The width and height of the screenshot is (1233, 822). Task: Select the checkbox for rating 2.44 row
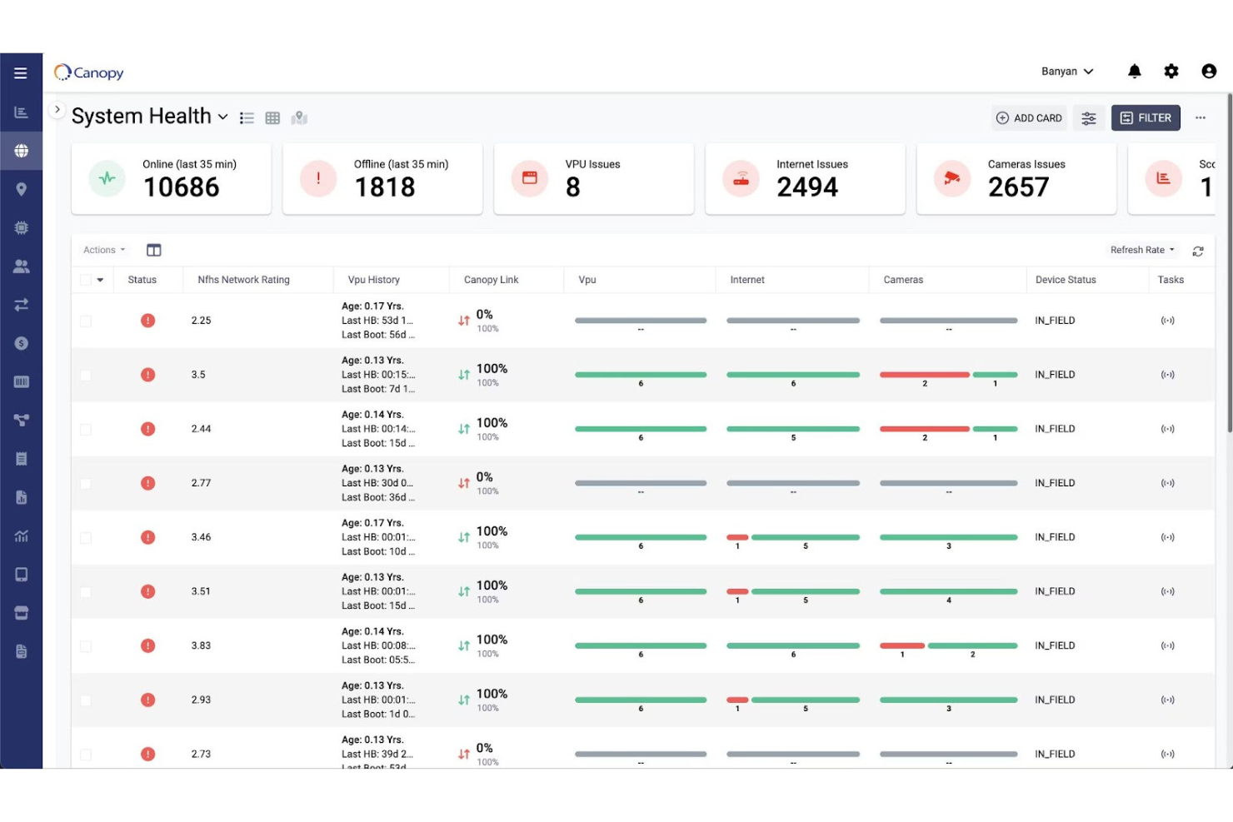click(x=86, y=429)
